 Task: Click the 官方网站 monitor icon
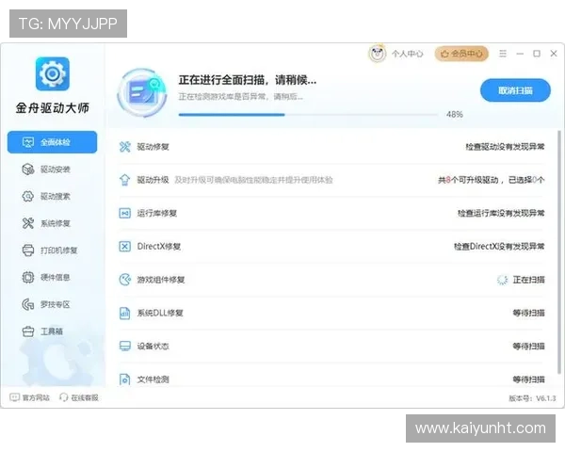14,397
